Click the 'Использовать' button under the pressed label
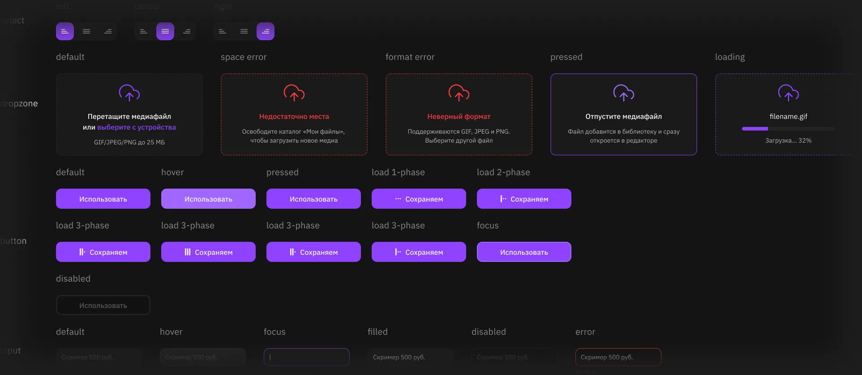This screenshot has height=375, width=862. (313, 199)
